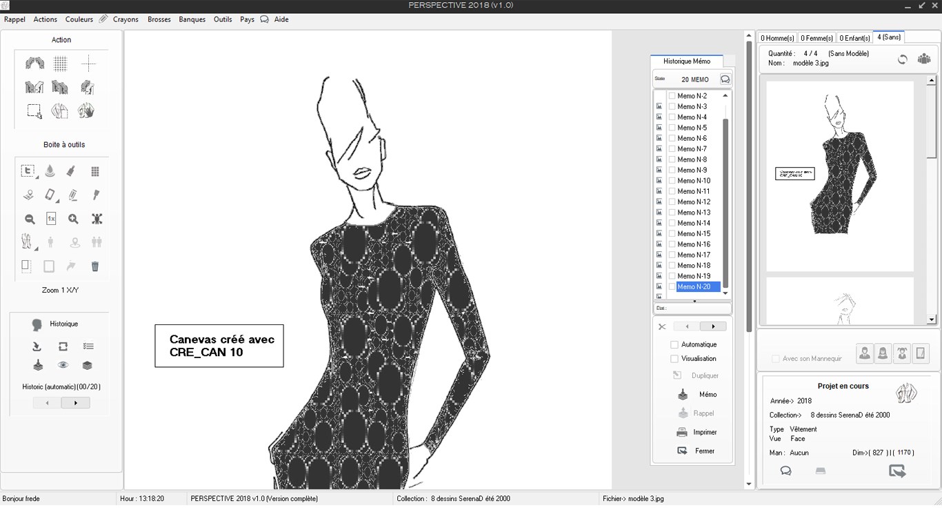
Task: Click the 1x zoom reset icon
Action: tap(51, 219)
